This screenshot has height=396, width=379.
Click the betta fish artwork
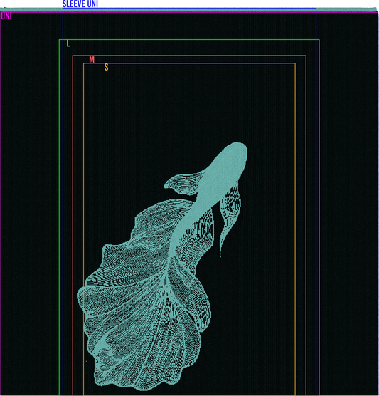pos(162,266)
